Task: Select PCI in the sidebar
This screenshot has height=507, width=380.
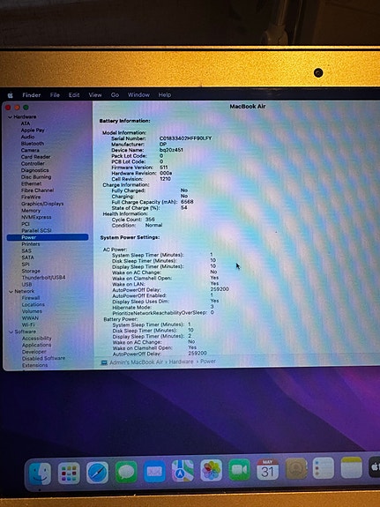Action: (26, 224)
